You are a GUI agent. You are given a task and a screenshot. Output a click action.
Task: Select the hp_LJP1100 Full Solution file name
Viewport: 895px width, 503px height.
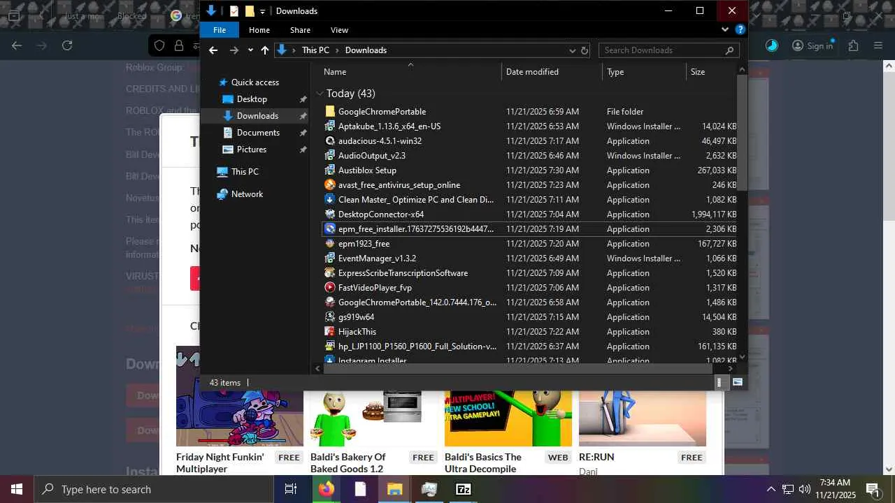point(417,347)
